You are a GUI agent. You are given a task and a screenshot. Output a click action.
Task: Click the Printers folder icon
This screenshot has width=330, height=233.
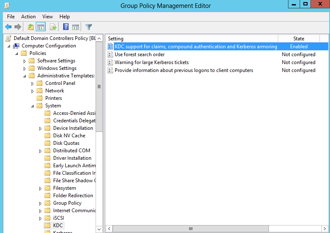click(x=39, y=98)
